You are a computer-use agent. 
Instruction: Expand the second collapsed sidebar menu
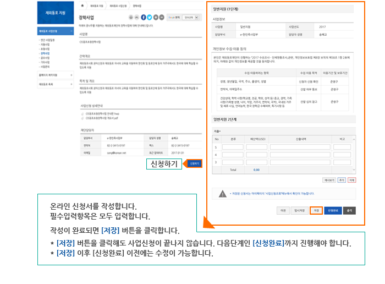(56, 75)
